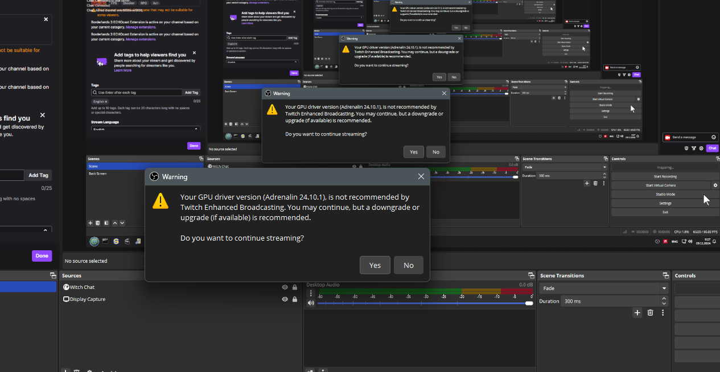This screenshot has height=372, width=720.
Task: Float the live Audio Mixer dock via header icon
Action: 530,275
